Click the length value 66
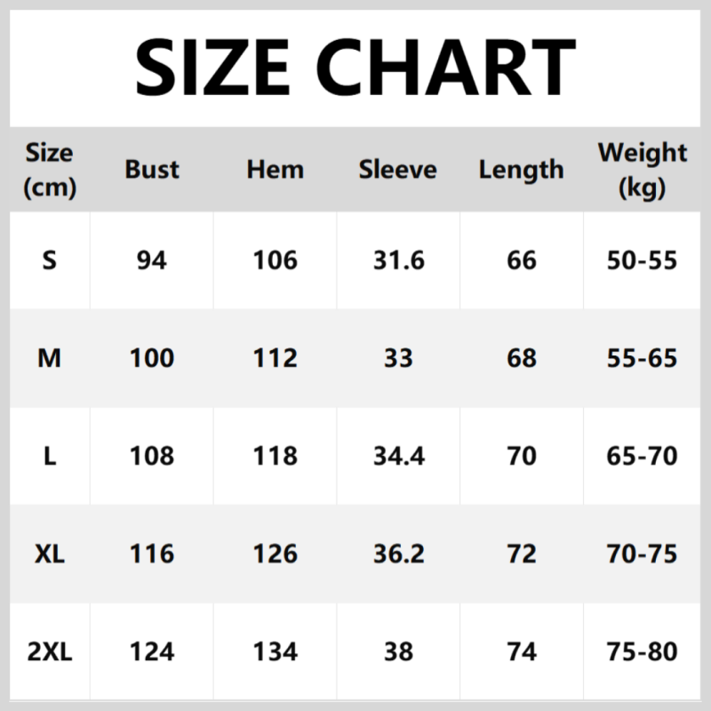The height and width of the screenshot is (711, 711). 521,260
